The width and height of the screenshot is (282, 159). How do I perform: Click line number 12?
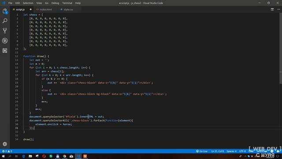[17, 56]
